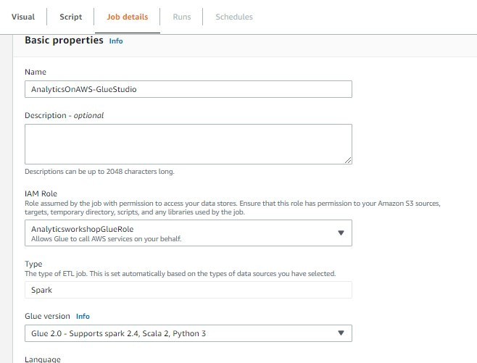Select the Job details tab
Viewport: 477px width, 363px height.
[x=127, y=17]
